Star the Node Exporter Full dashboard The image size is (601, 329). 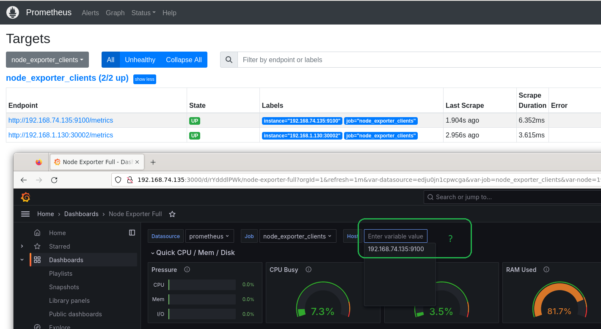[172, 214]
